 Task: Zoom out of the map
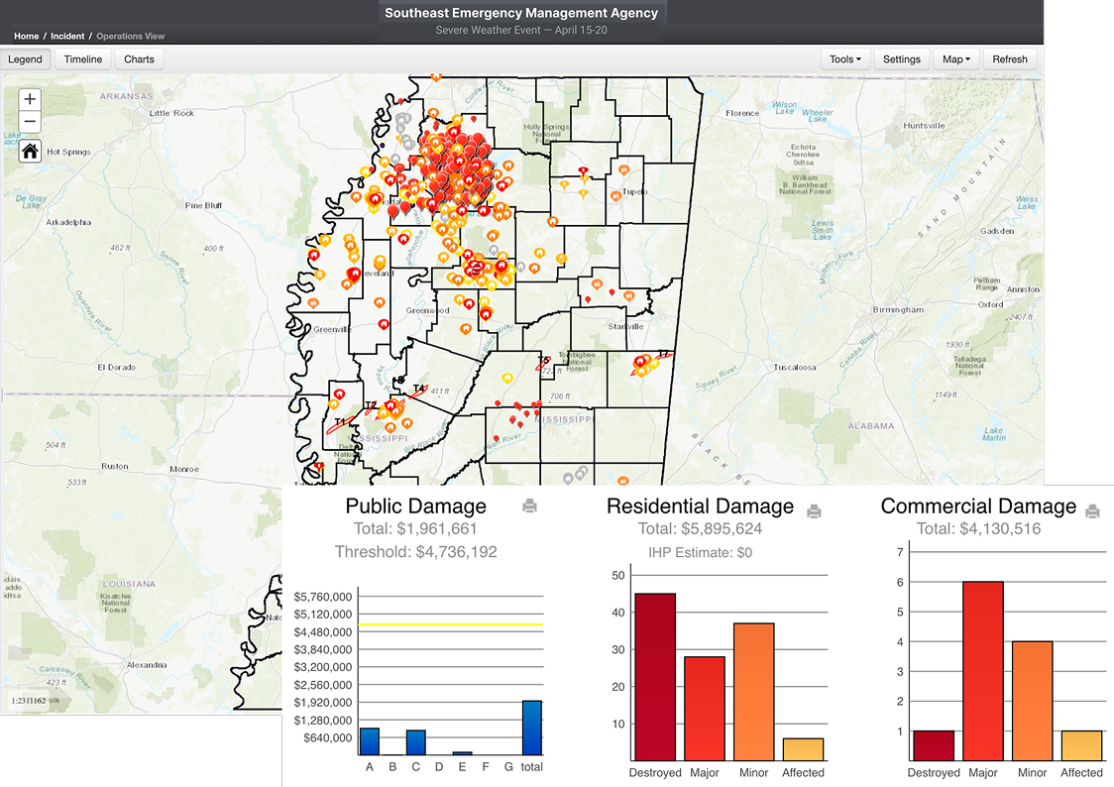[30, 122]
